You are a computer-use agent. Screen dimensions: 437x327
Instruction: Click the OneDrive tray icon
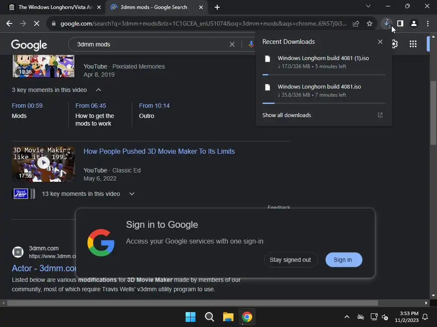click(x=360, y=317)
